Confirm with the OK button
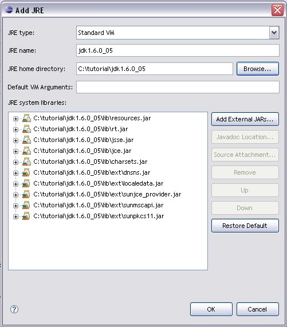The width and height of the screenshot is (287, 327). (211, 309)
